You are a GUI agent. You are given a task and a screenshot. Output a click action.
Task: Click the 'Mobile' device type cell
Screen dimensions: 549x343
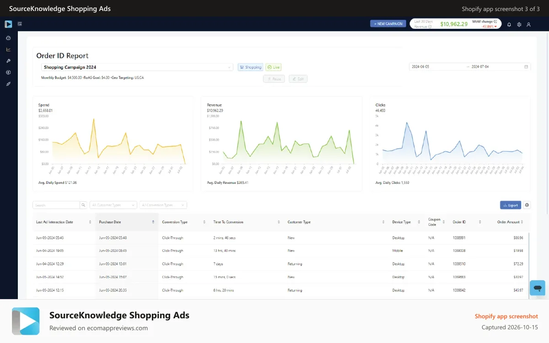(x=398, y=251)
